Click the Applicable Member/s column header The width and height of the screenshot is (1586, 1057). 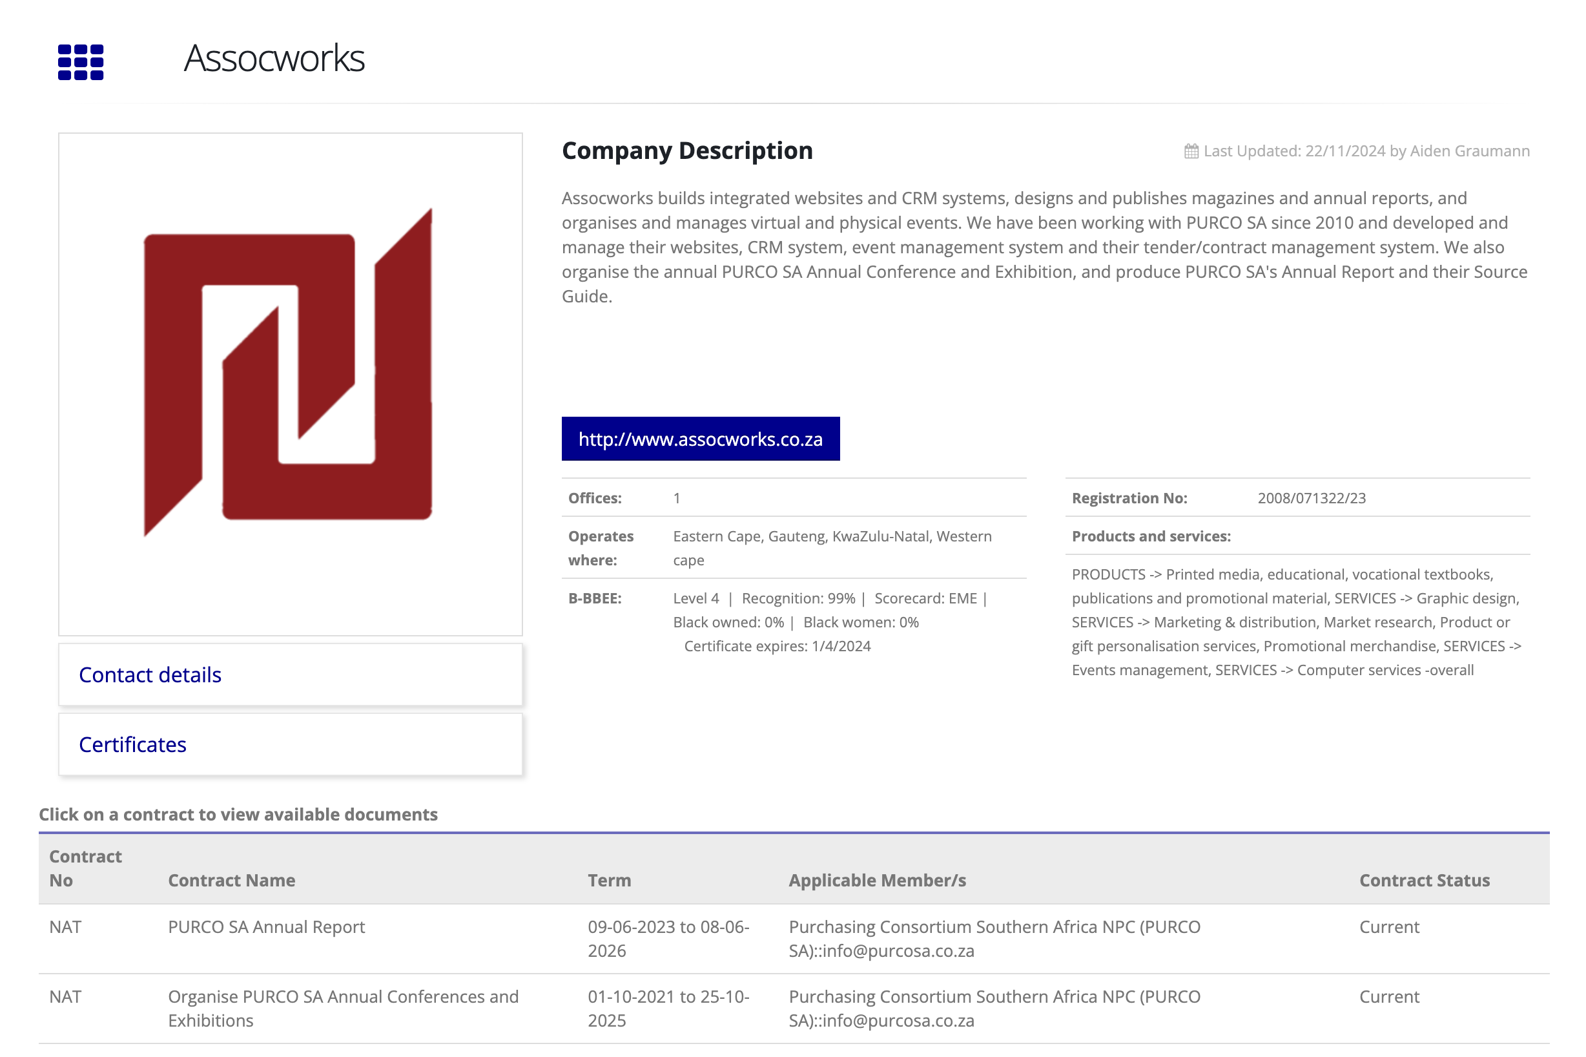tap(876, 880)
